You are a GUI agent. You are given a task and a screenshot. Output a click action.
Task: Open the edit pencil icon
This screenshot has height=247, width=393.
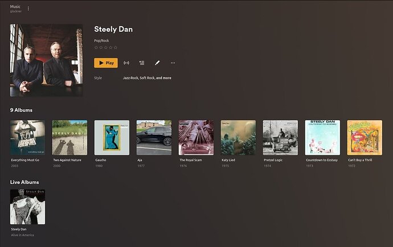click(157, 63)
